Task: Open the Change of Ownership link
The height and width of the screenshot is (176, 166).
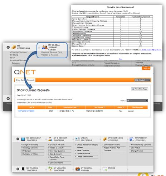Action: click(30, 145)
